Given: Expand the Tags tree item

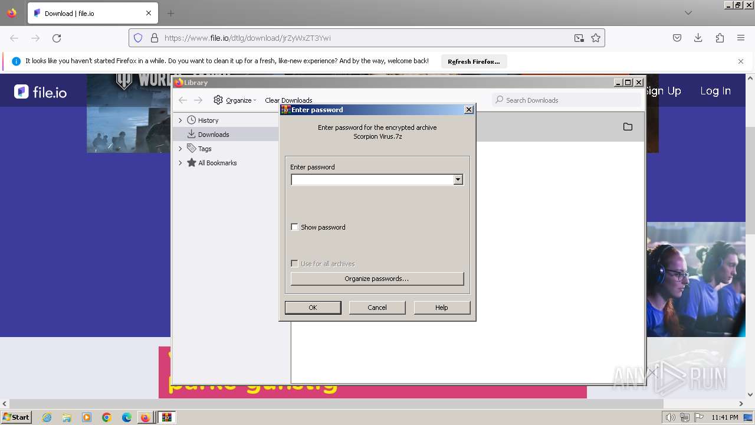Looking at the screenshot, I should (x=180, y=149).
